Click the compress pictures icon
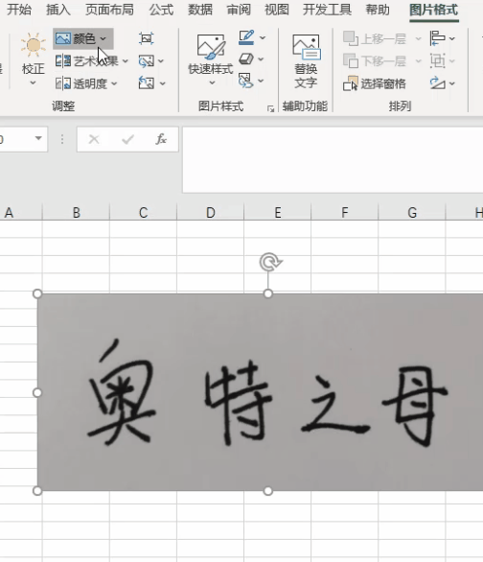This screenshot has height=562, width=483. (x=146, y=38)
